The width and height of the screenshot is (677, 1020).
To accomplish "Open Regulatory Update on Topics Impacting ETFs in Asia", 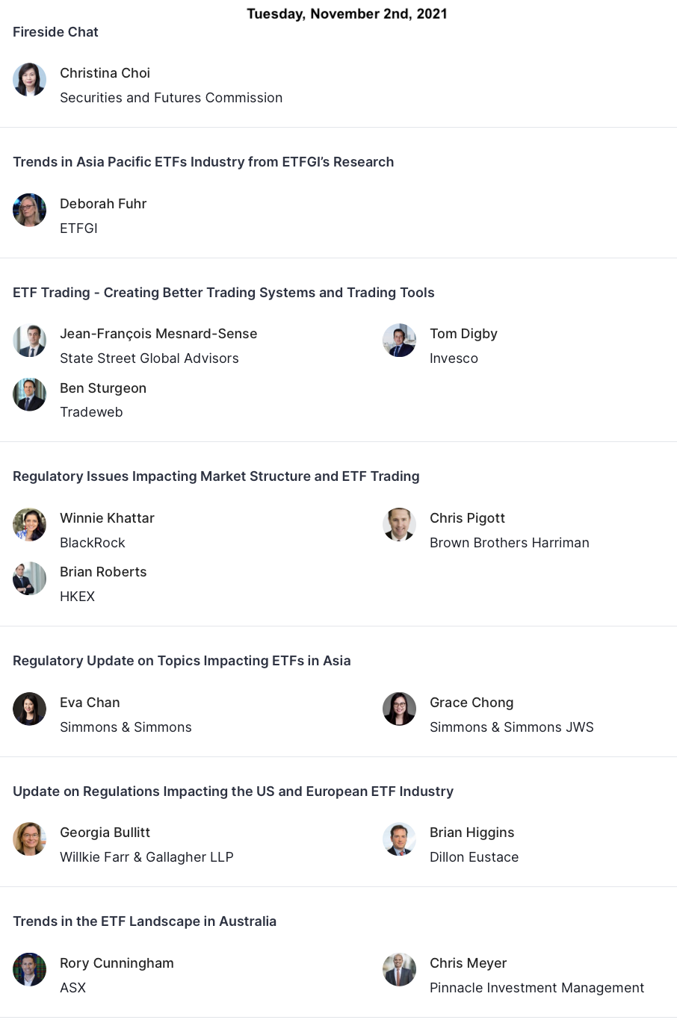I will point(182,661).
